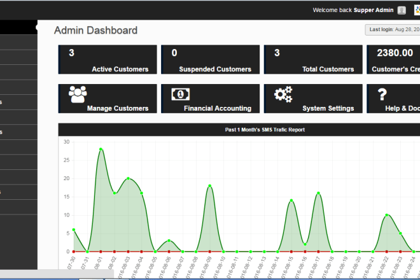Click the Financial Accounting label
Screen dimensions: 420x280
tap(218, 108)
